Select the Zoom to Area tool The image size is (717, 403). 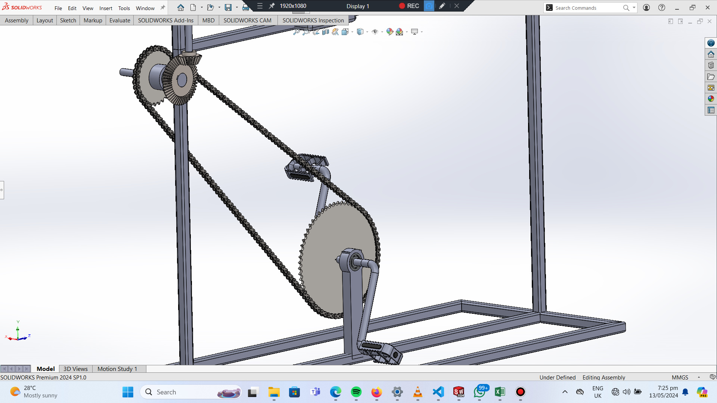click(x=306, y=32)
